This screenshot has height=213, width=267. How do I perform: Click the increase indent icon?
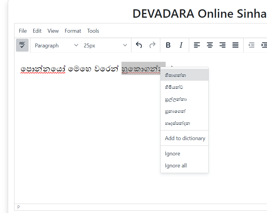pyautogui.click(x=264, y=45)
